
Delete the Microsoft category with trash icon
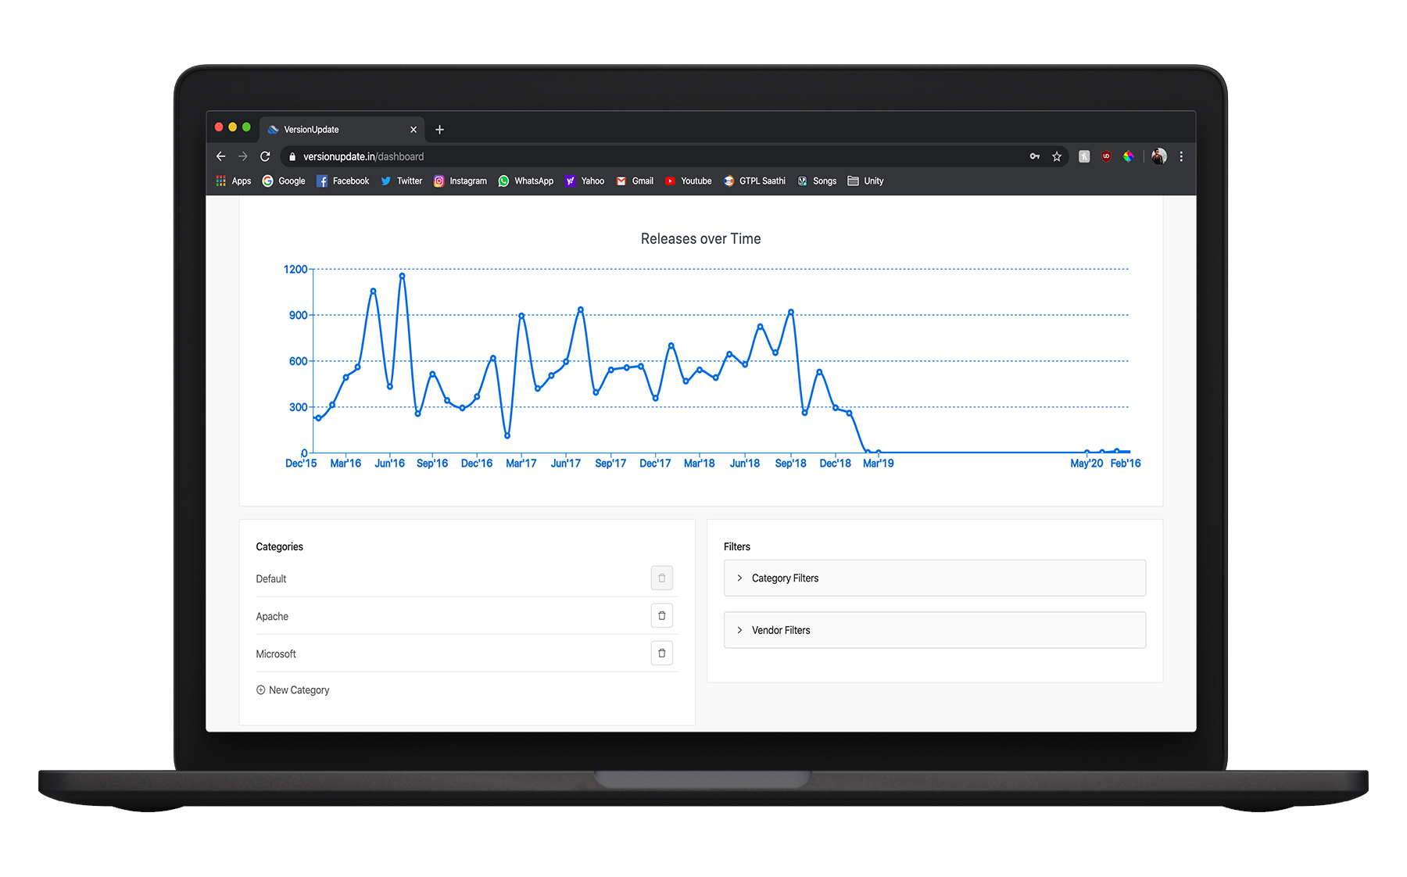pos(661,653)
